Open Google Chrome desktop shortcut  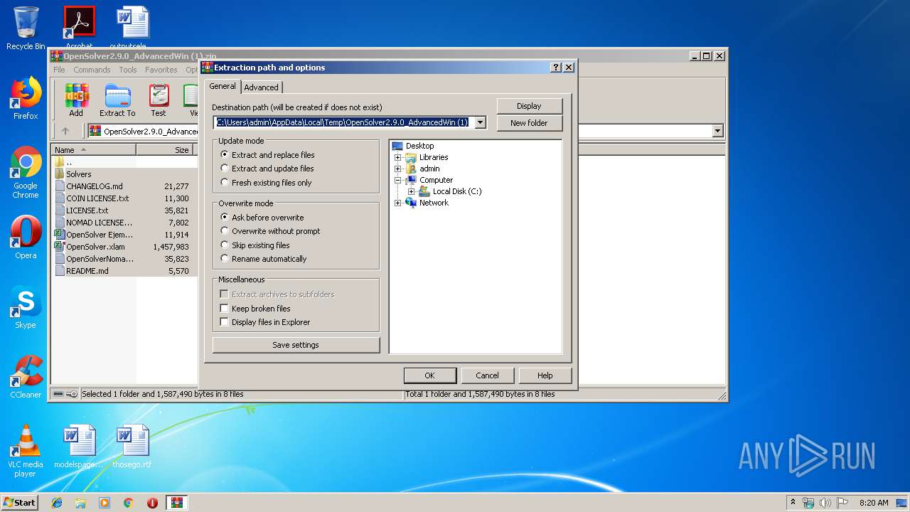[x=26, y=172]
